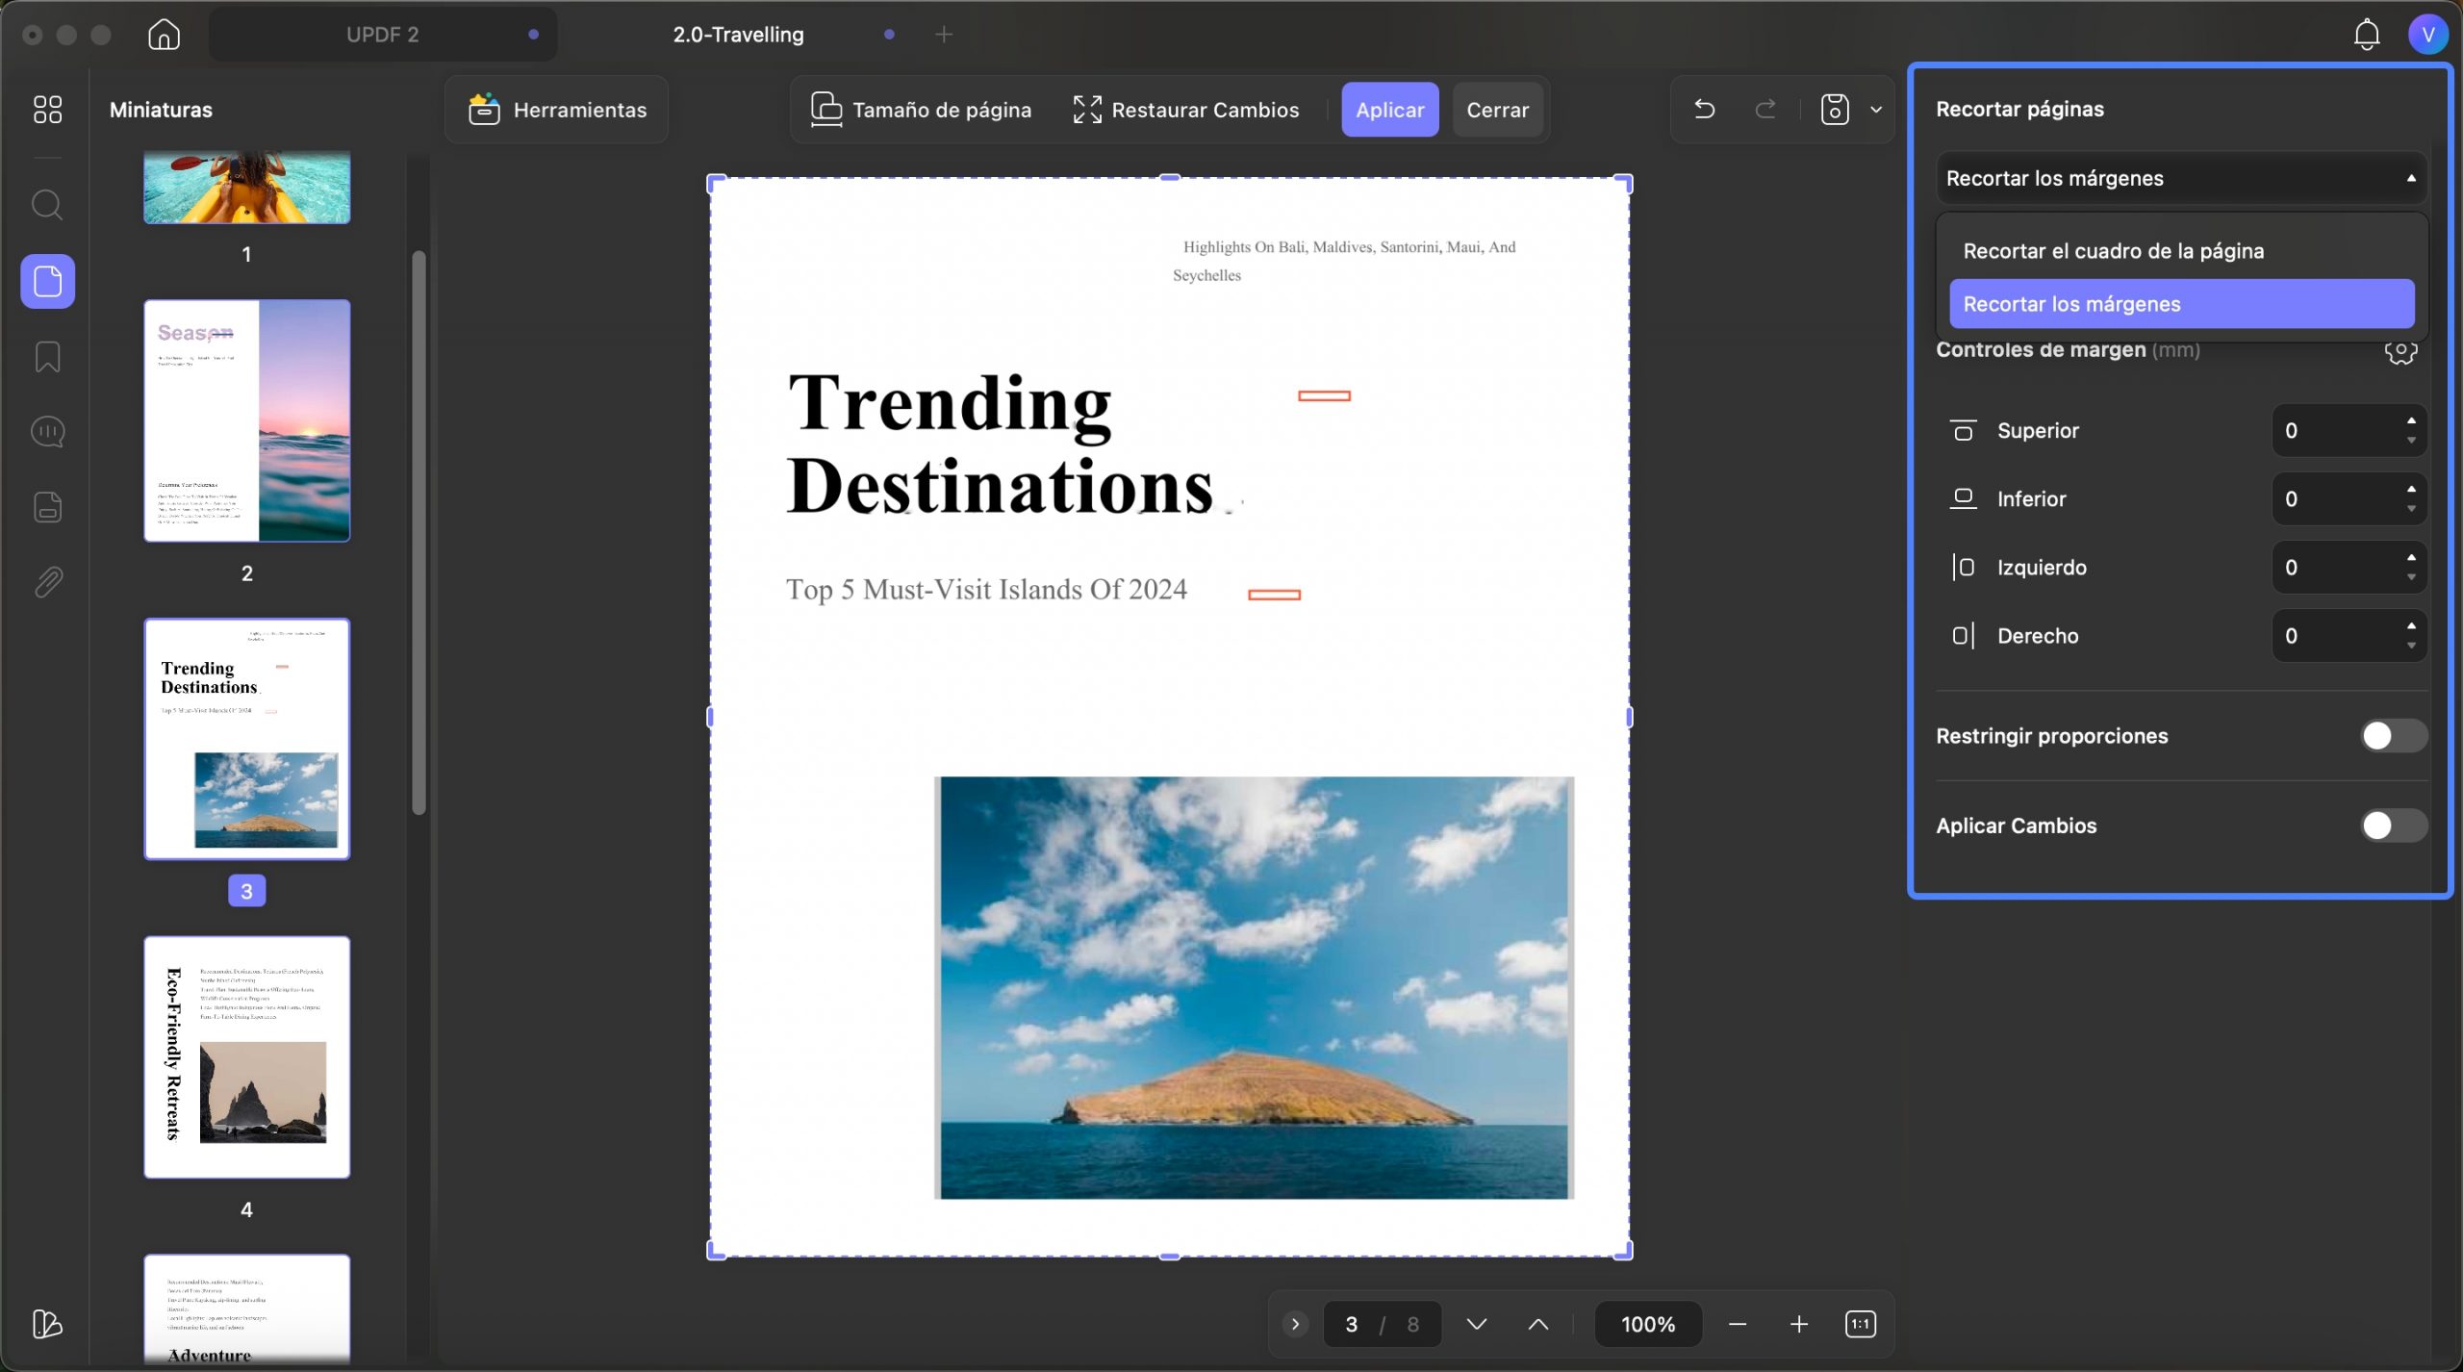The width and height of the screenshot is (2463, 1372).
Task: Zoom in with plus icon
Action: [1799, 1324]
